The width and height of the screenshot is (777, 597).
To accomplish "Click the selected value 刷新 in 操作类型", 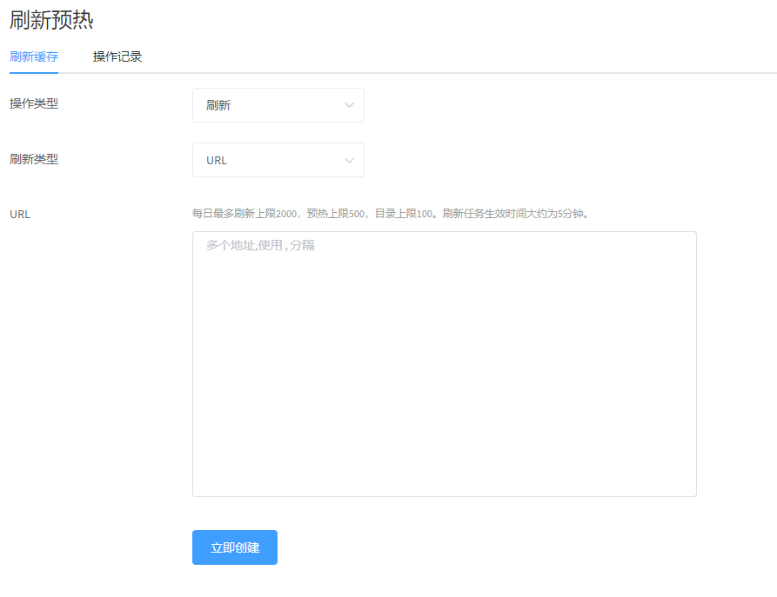I will point(218,106).
